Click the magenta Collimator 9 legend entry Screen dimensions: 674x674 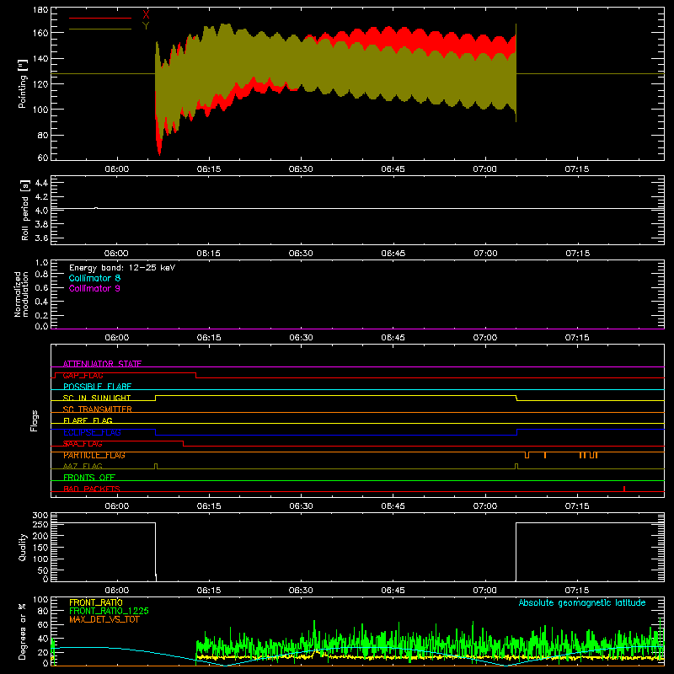point(94,288)
